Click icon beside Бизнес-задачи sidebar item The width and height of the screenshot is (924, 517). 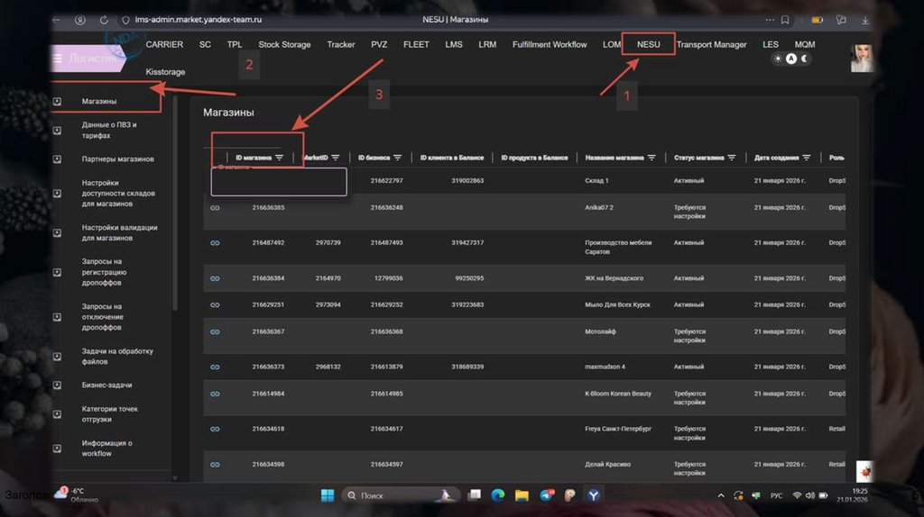tap(57, 385)
